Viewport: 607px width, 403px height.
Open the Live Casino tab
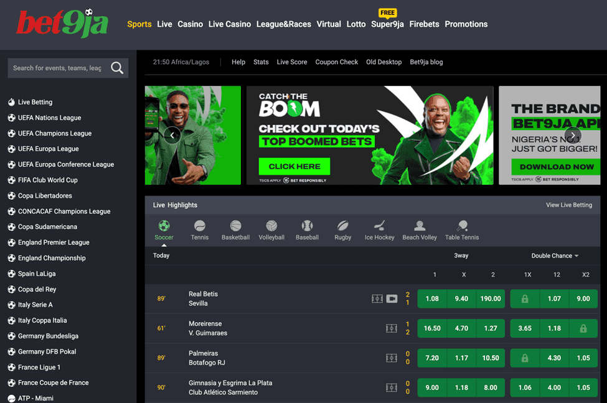[230, 24]
